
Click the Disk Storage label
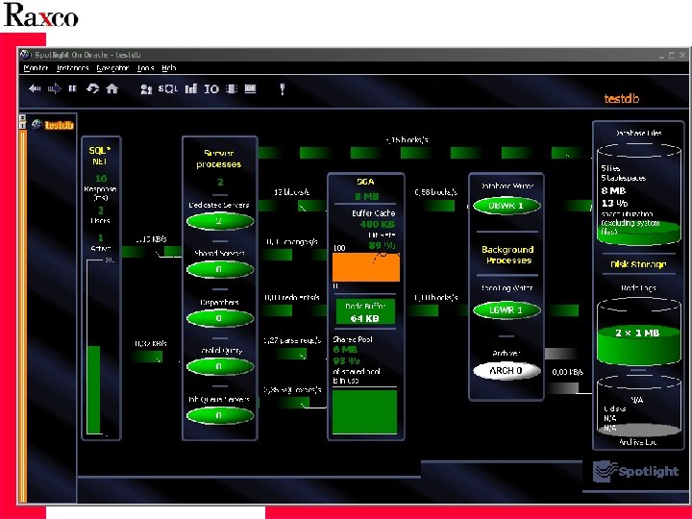pyautogui.click(x=638, y=264)
